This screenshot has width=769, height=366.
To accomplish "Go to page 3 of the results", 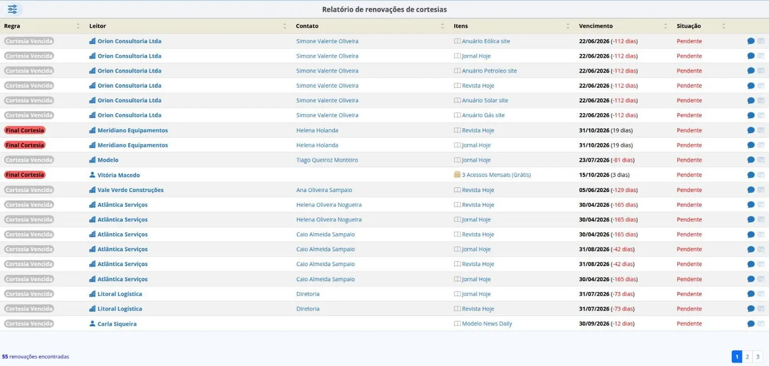I will coord(757,357).
